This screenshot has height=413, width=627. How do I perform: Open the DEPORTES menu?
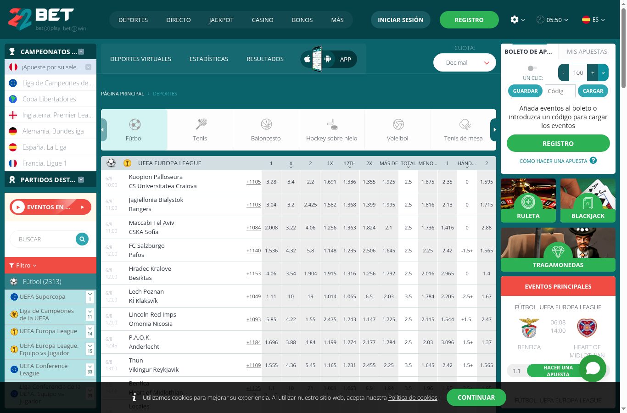pyautogui.click(x=133, y=20)
